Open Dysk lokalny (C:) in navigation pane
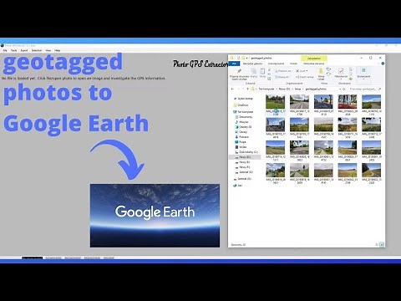The width and height of the screenshot is (401, 301). point(246,152)
